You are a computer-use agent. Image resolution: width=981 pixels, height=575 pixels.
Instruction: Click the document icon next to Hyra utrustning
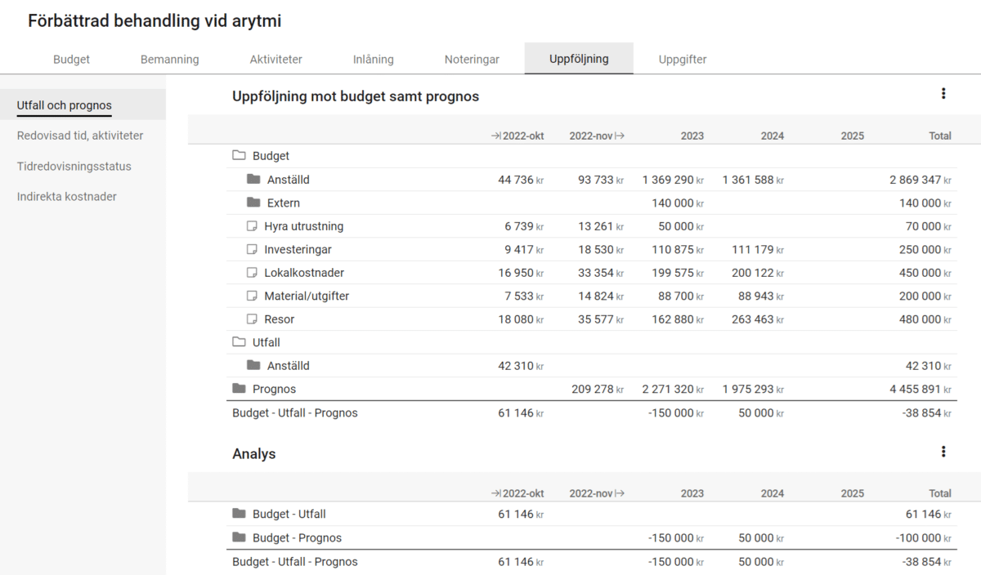tap(252, 225)
